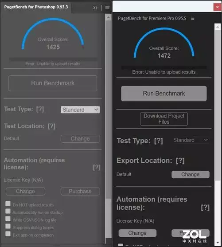Open Photoshop Test Type Standard dropdown
The height and width of the screenshot is (247, 222).
(x=80, y=110)
